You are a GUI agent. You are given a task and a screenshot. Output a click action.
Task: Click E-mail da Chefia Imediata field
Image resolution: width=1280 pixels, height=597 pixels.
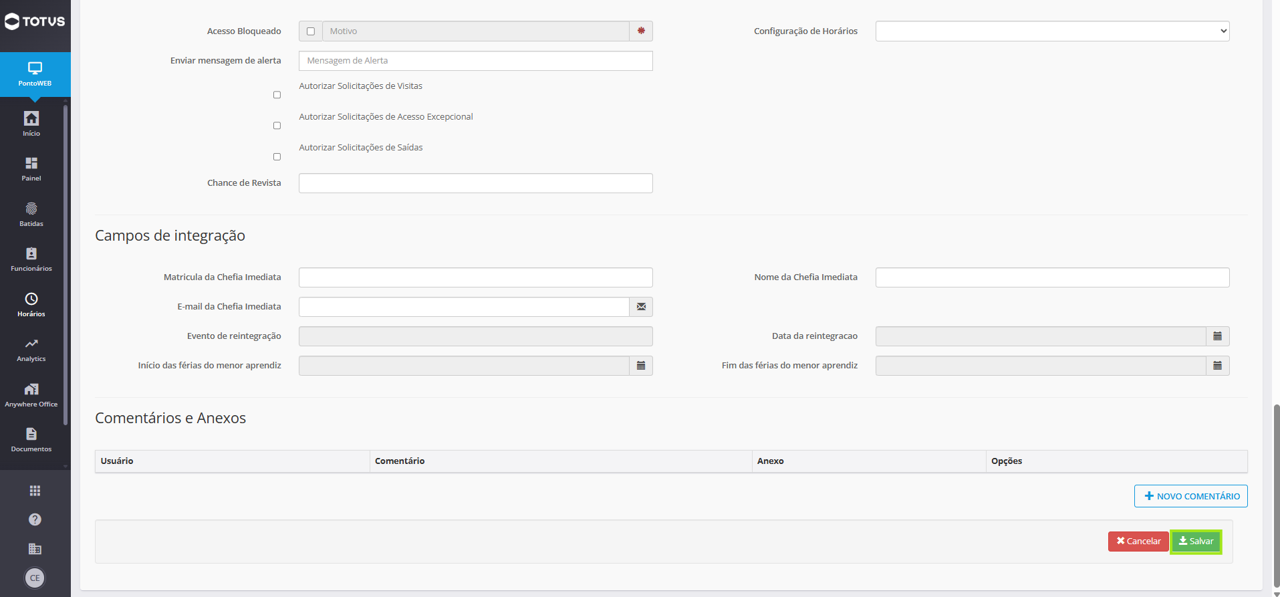[x=464, y=307]
